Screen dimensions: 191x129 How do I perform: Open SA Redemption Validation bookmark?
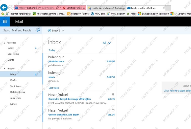(x=153, y=14)
